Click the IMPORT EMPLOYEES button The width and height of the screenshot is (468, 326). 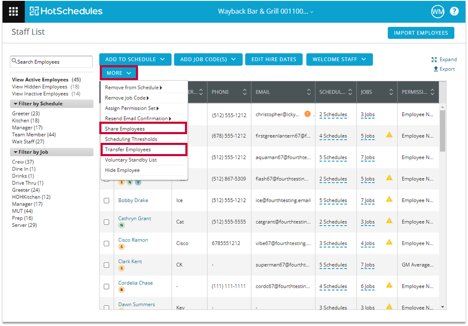[421, 33]
